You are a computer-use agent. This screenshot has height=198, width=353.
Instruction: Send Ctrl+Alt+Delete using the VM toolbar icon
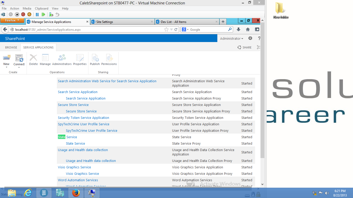[x=3, y=14]
